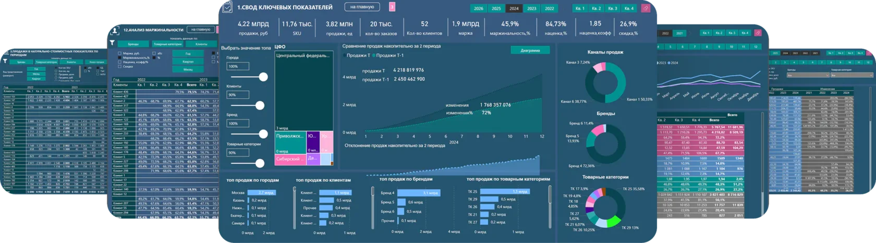Select year 2025 in the front dashboard
This screenshot has width=876, height=243.
[x=496, y=8]
